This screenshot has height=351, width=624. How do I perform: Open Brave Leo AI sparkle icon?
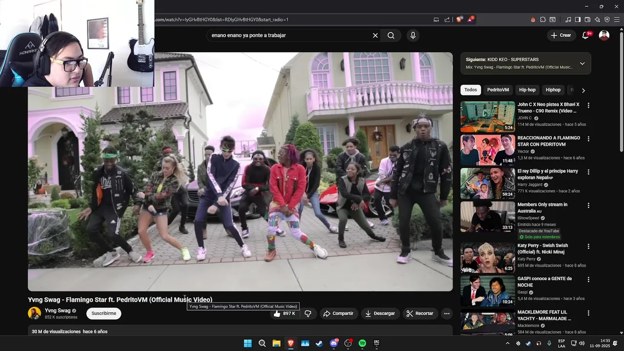coord(597,19)
